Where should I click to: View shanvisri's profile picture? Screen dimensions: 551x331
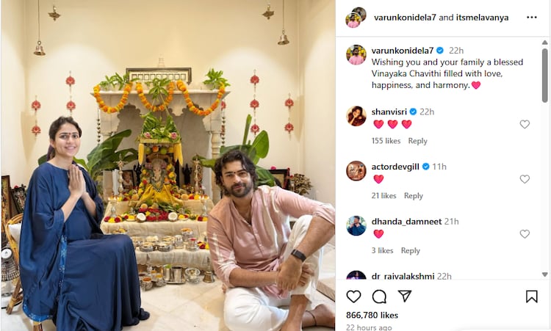pos(356,116)
